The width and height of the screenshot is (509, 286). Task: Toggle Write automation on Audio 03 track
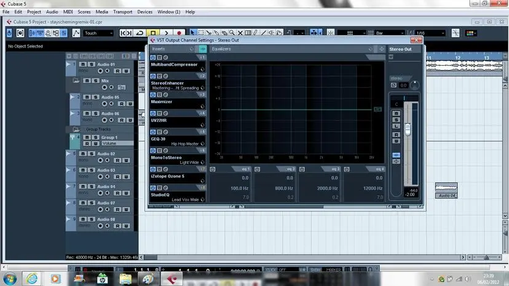pos(126,176)
